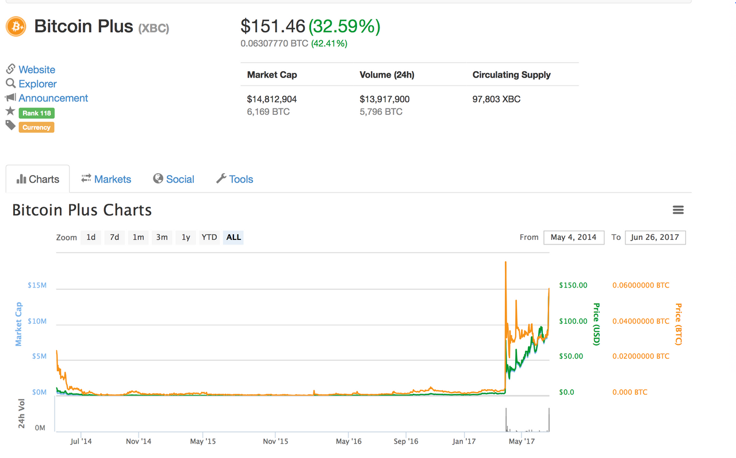This screenshot has width=736, height=458.
Task: Set chart zoom to 1y
Action: tap(186, 237)
